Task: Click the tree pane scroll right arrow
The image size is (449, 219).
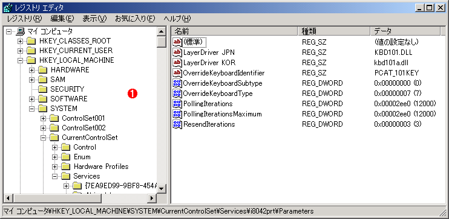Action: coord(151,198)
